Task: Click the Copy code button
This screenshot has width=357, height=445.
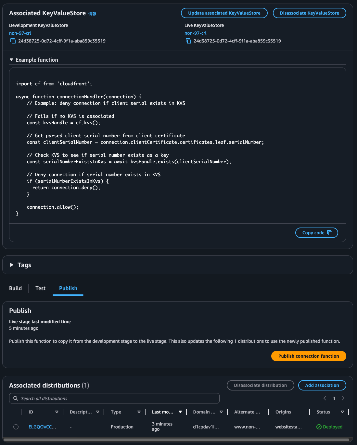Action: 316,233
